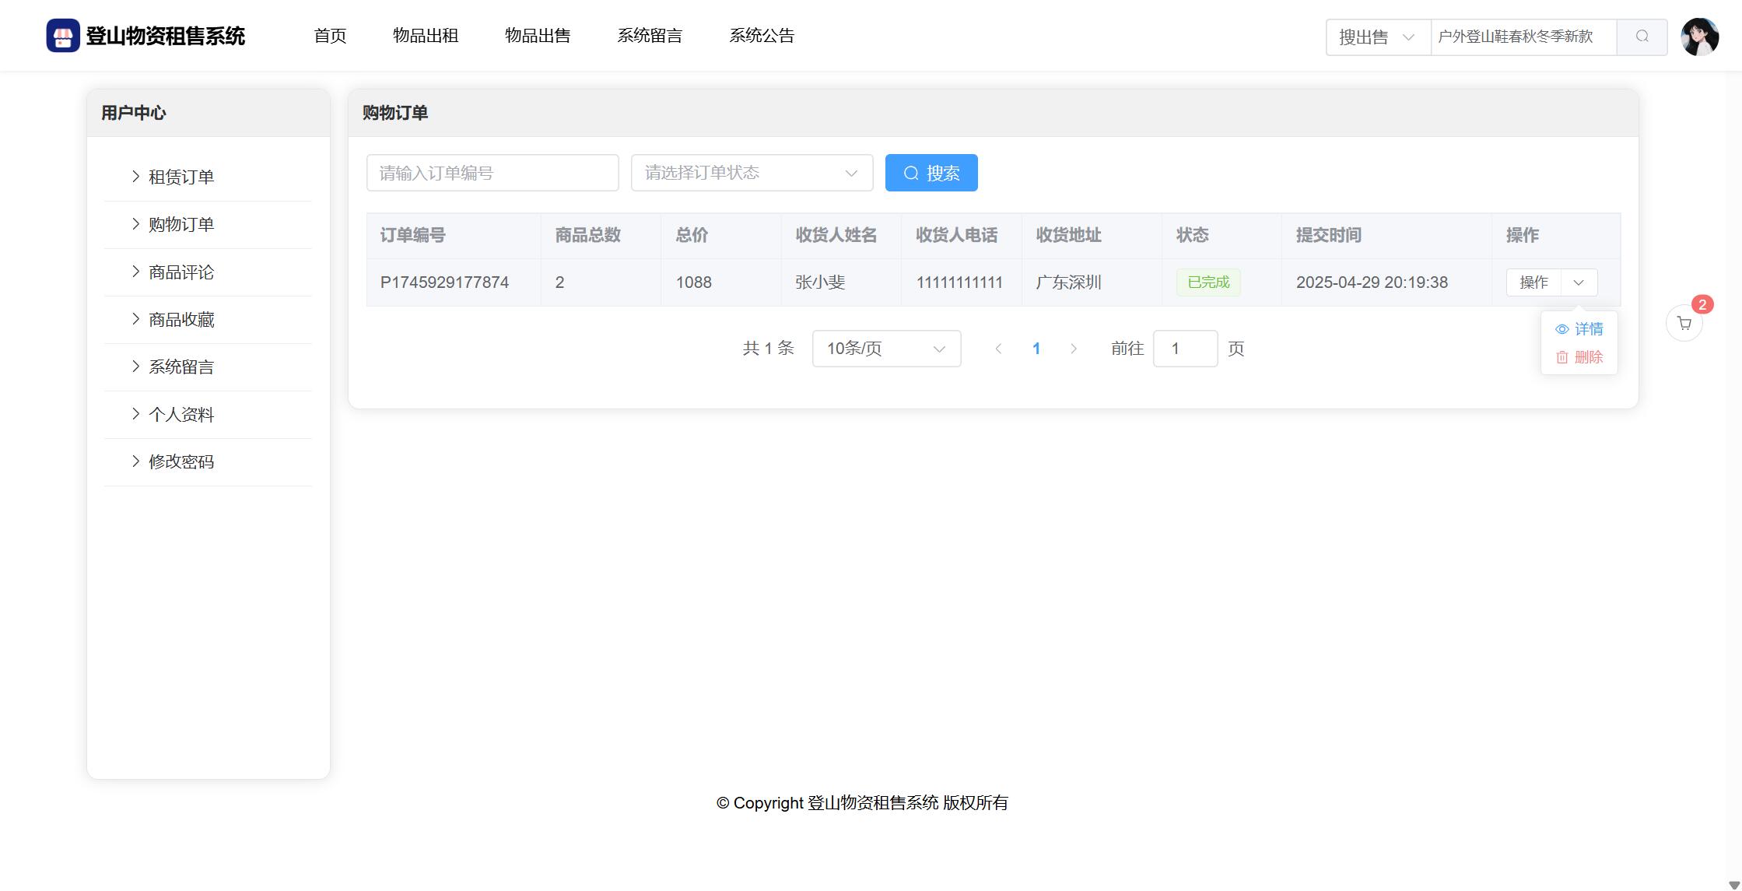The image size is (1742, 891).
Task: Select 商品收藏 in sidebar menu
Action: 181,320
